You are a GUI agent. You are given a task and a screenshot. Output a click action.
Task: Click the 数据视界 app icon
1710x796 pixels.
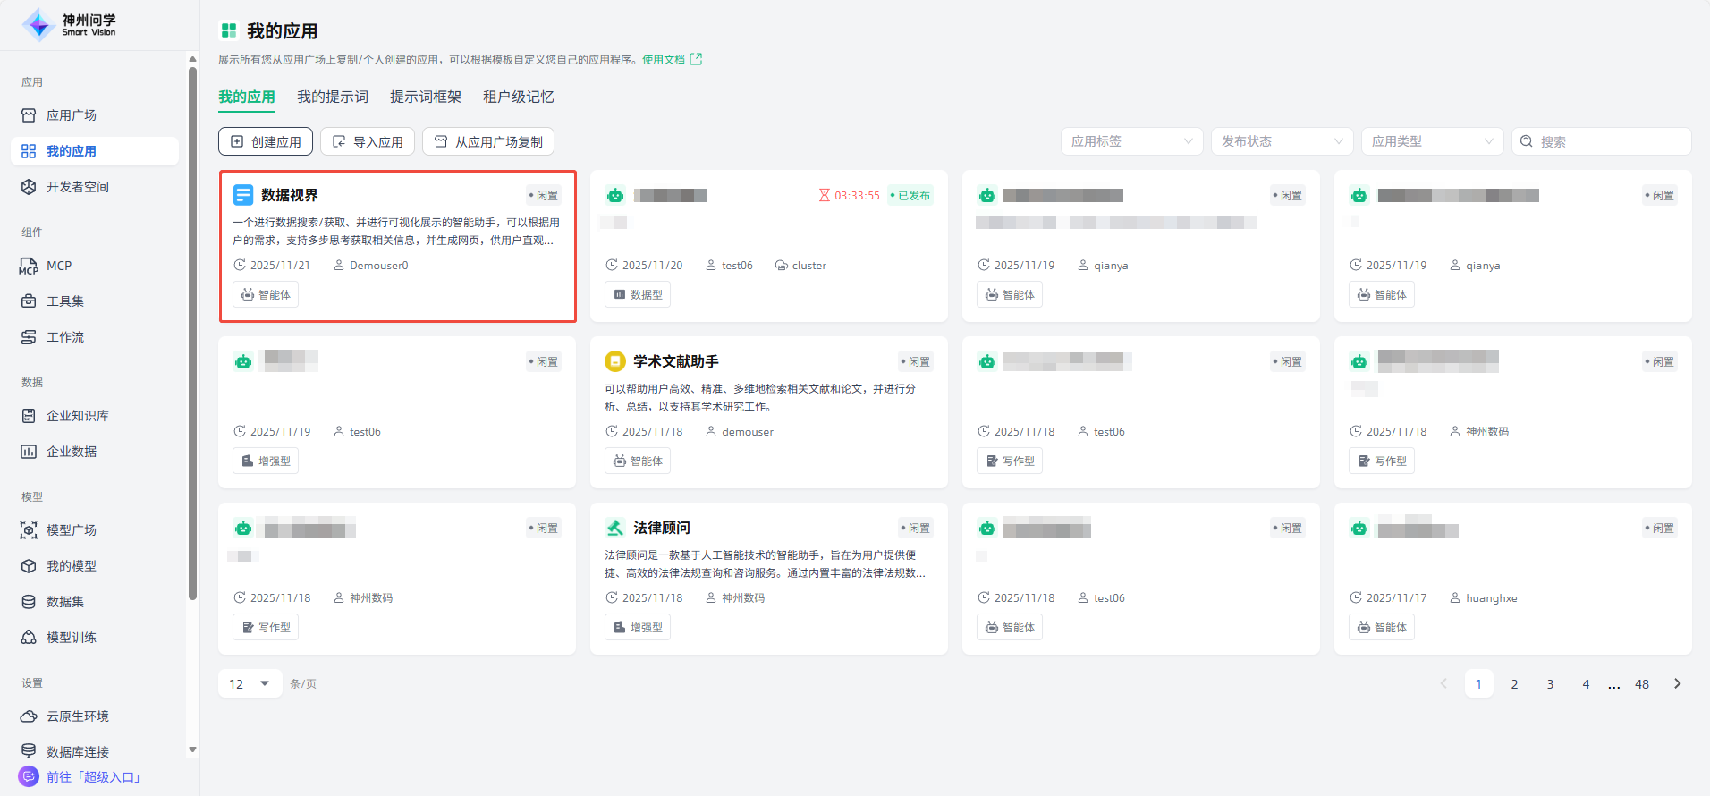click(243, 195)
